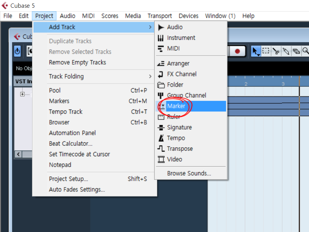This screenshot has width=309, height=232.
Task: Add a Group Channel track icon
Action: [161, 96]
